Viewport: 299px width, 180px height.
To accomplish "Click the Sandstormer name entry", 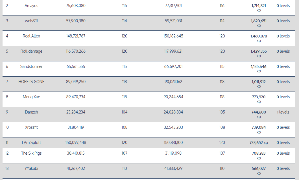I will (31, 66).
